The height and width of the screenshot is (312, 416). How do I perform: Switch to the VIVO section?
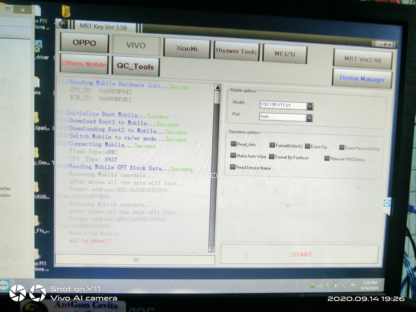pos(136,45)
